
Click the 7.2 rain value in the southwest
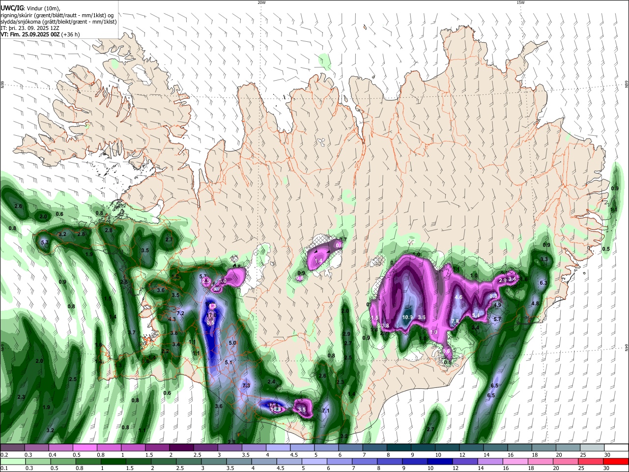click(x=180, y=313)
